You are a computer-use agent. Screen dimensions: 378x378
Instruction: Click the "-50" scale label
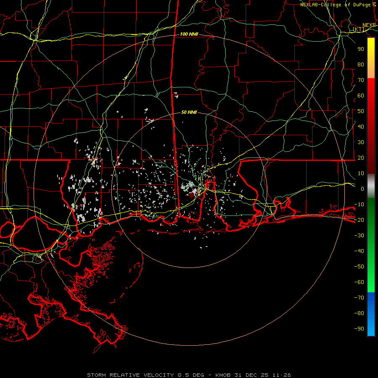359,267
